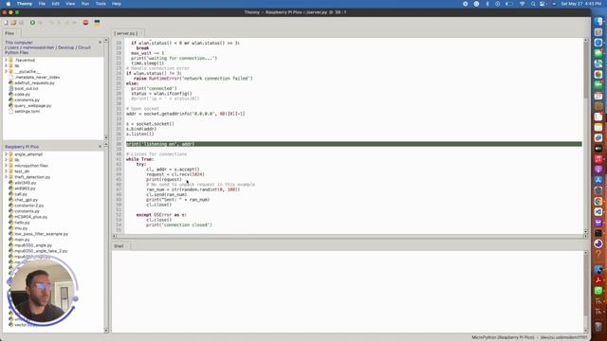Select adxl345.py on the Pico
The width and height of the screenshot is (607, 341).
[26, 183]
